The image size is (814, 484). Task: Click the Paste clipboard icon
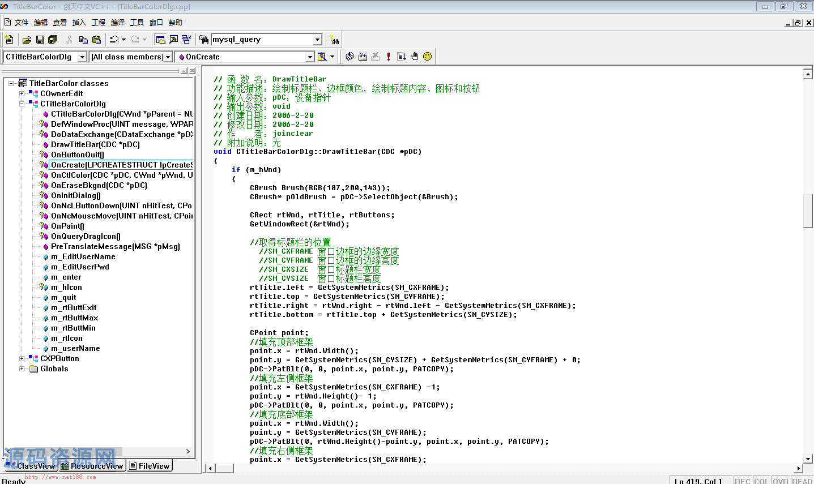coord(96,40)
